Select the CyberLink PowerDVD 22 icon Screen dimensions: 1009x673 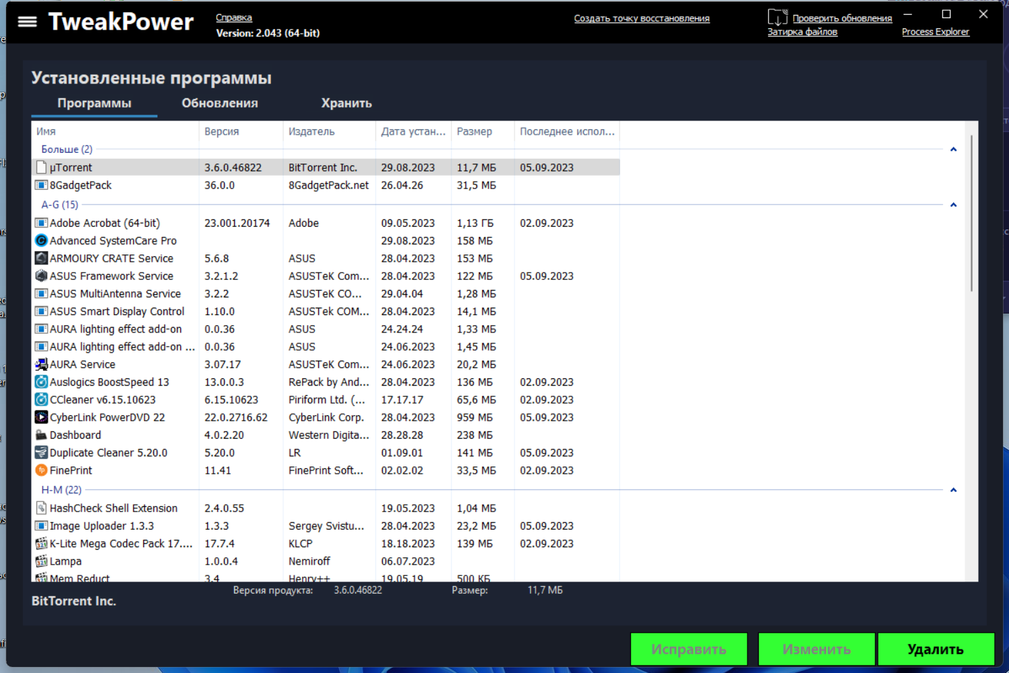(41, 417)
